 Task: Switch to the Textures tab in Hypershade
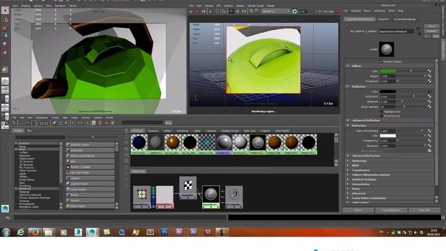point(153,131)
